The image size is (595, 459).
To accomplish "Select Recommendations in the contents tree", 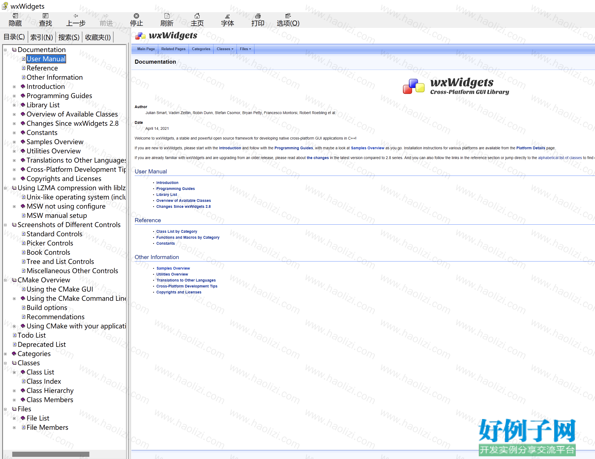I will pos(55,317).
